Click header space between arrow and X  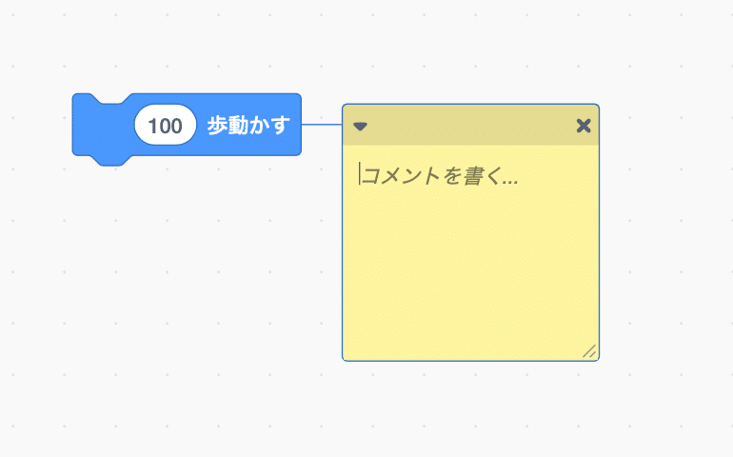coord(471,126)
